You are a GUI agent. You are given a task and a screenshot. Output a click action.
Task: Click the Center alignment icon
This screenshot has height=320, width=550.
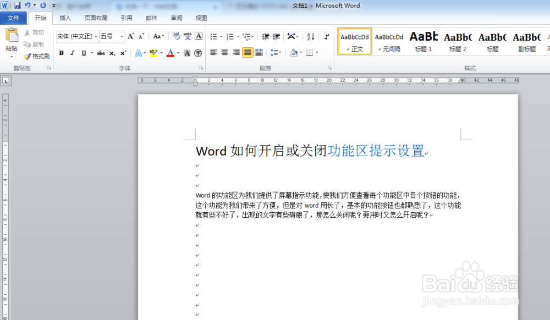[x=225, y=53]
